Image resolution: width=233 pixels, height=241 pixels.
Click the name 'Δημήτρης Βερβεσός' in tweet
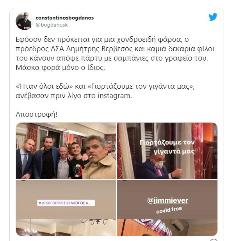[x=100, y=49]
